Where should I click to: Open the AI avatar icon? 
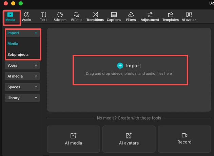coord(189,15)
